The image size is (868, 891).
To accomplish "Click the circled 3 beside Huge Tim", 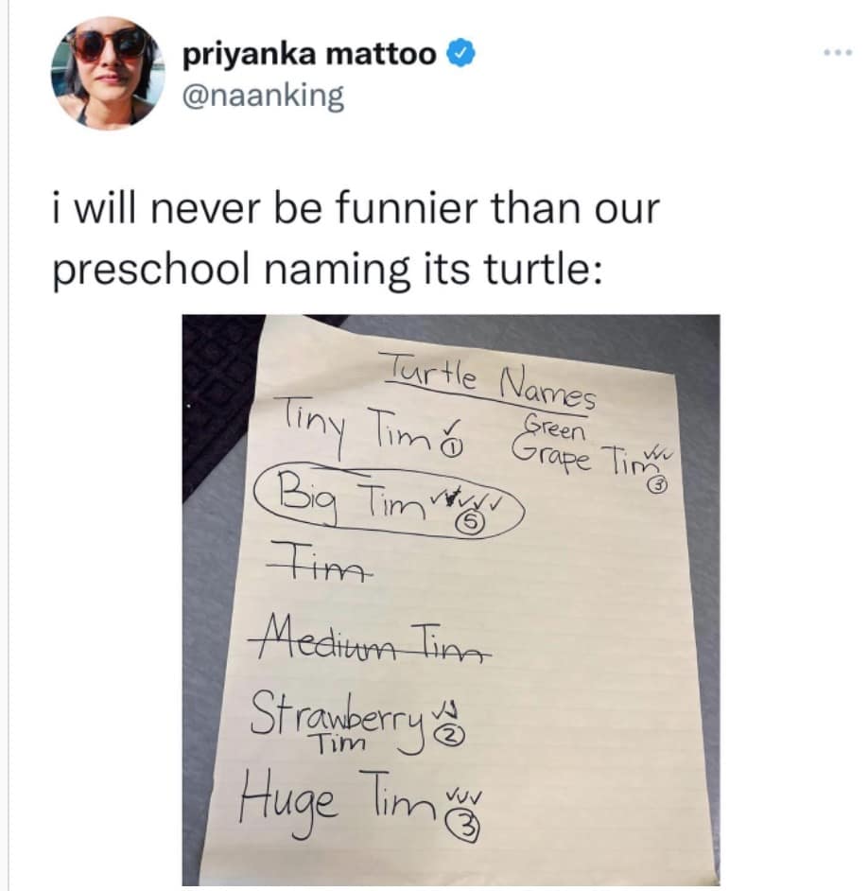I will pyautogui.click(x=466, y=826).
